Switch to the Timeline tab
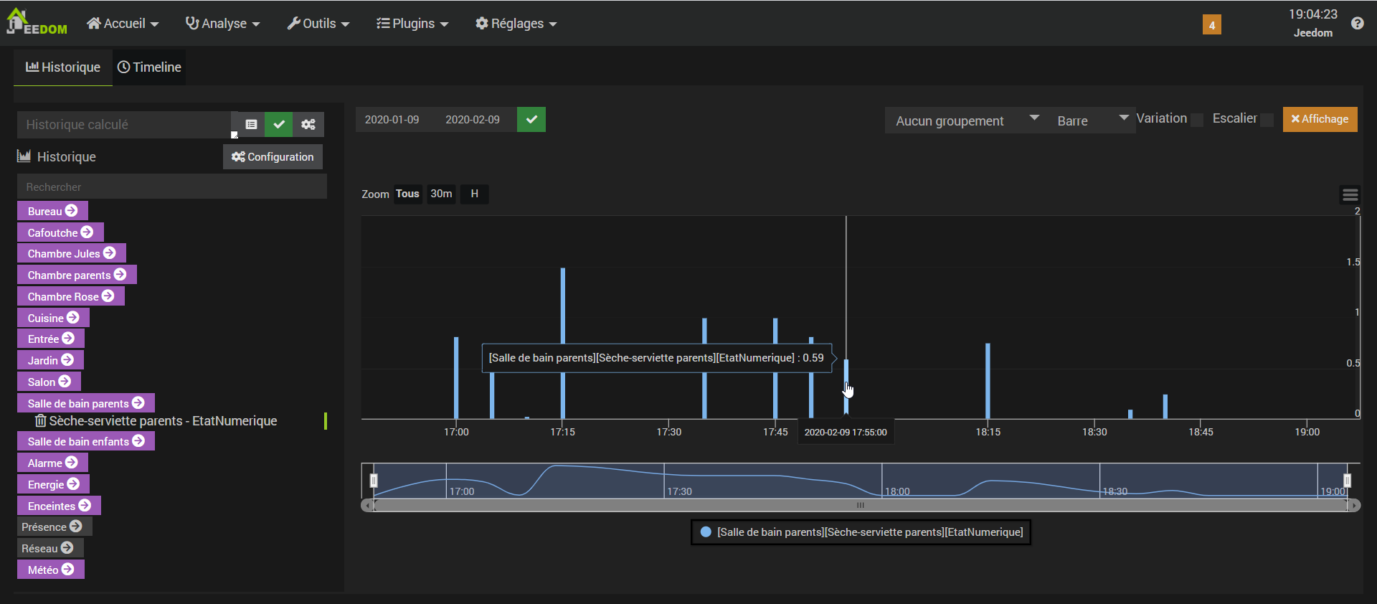Screen dimensions: 1377x604 tap(149, 67)
